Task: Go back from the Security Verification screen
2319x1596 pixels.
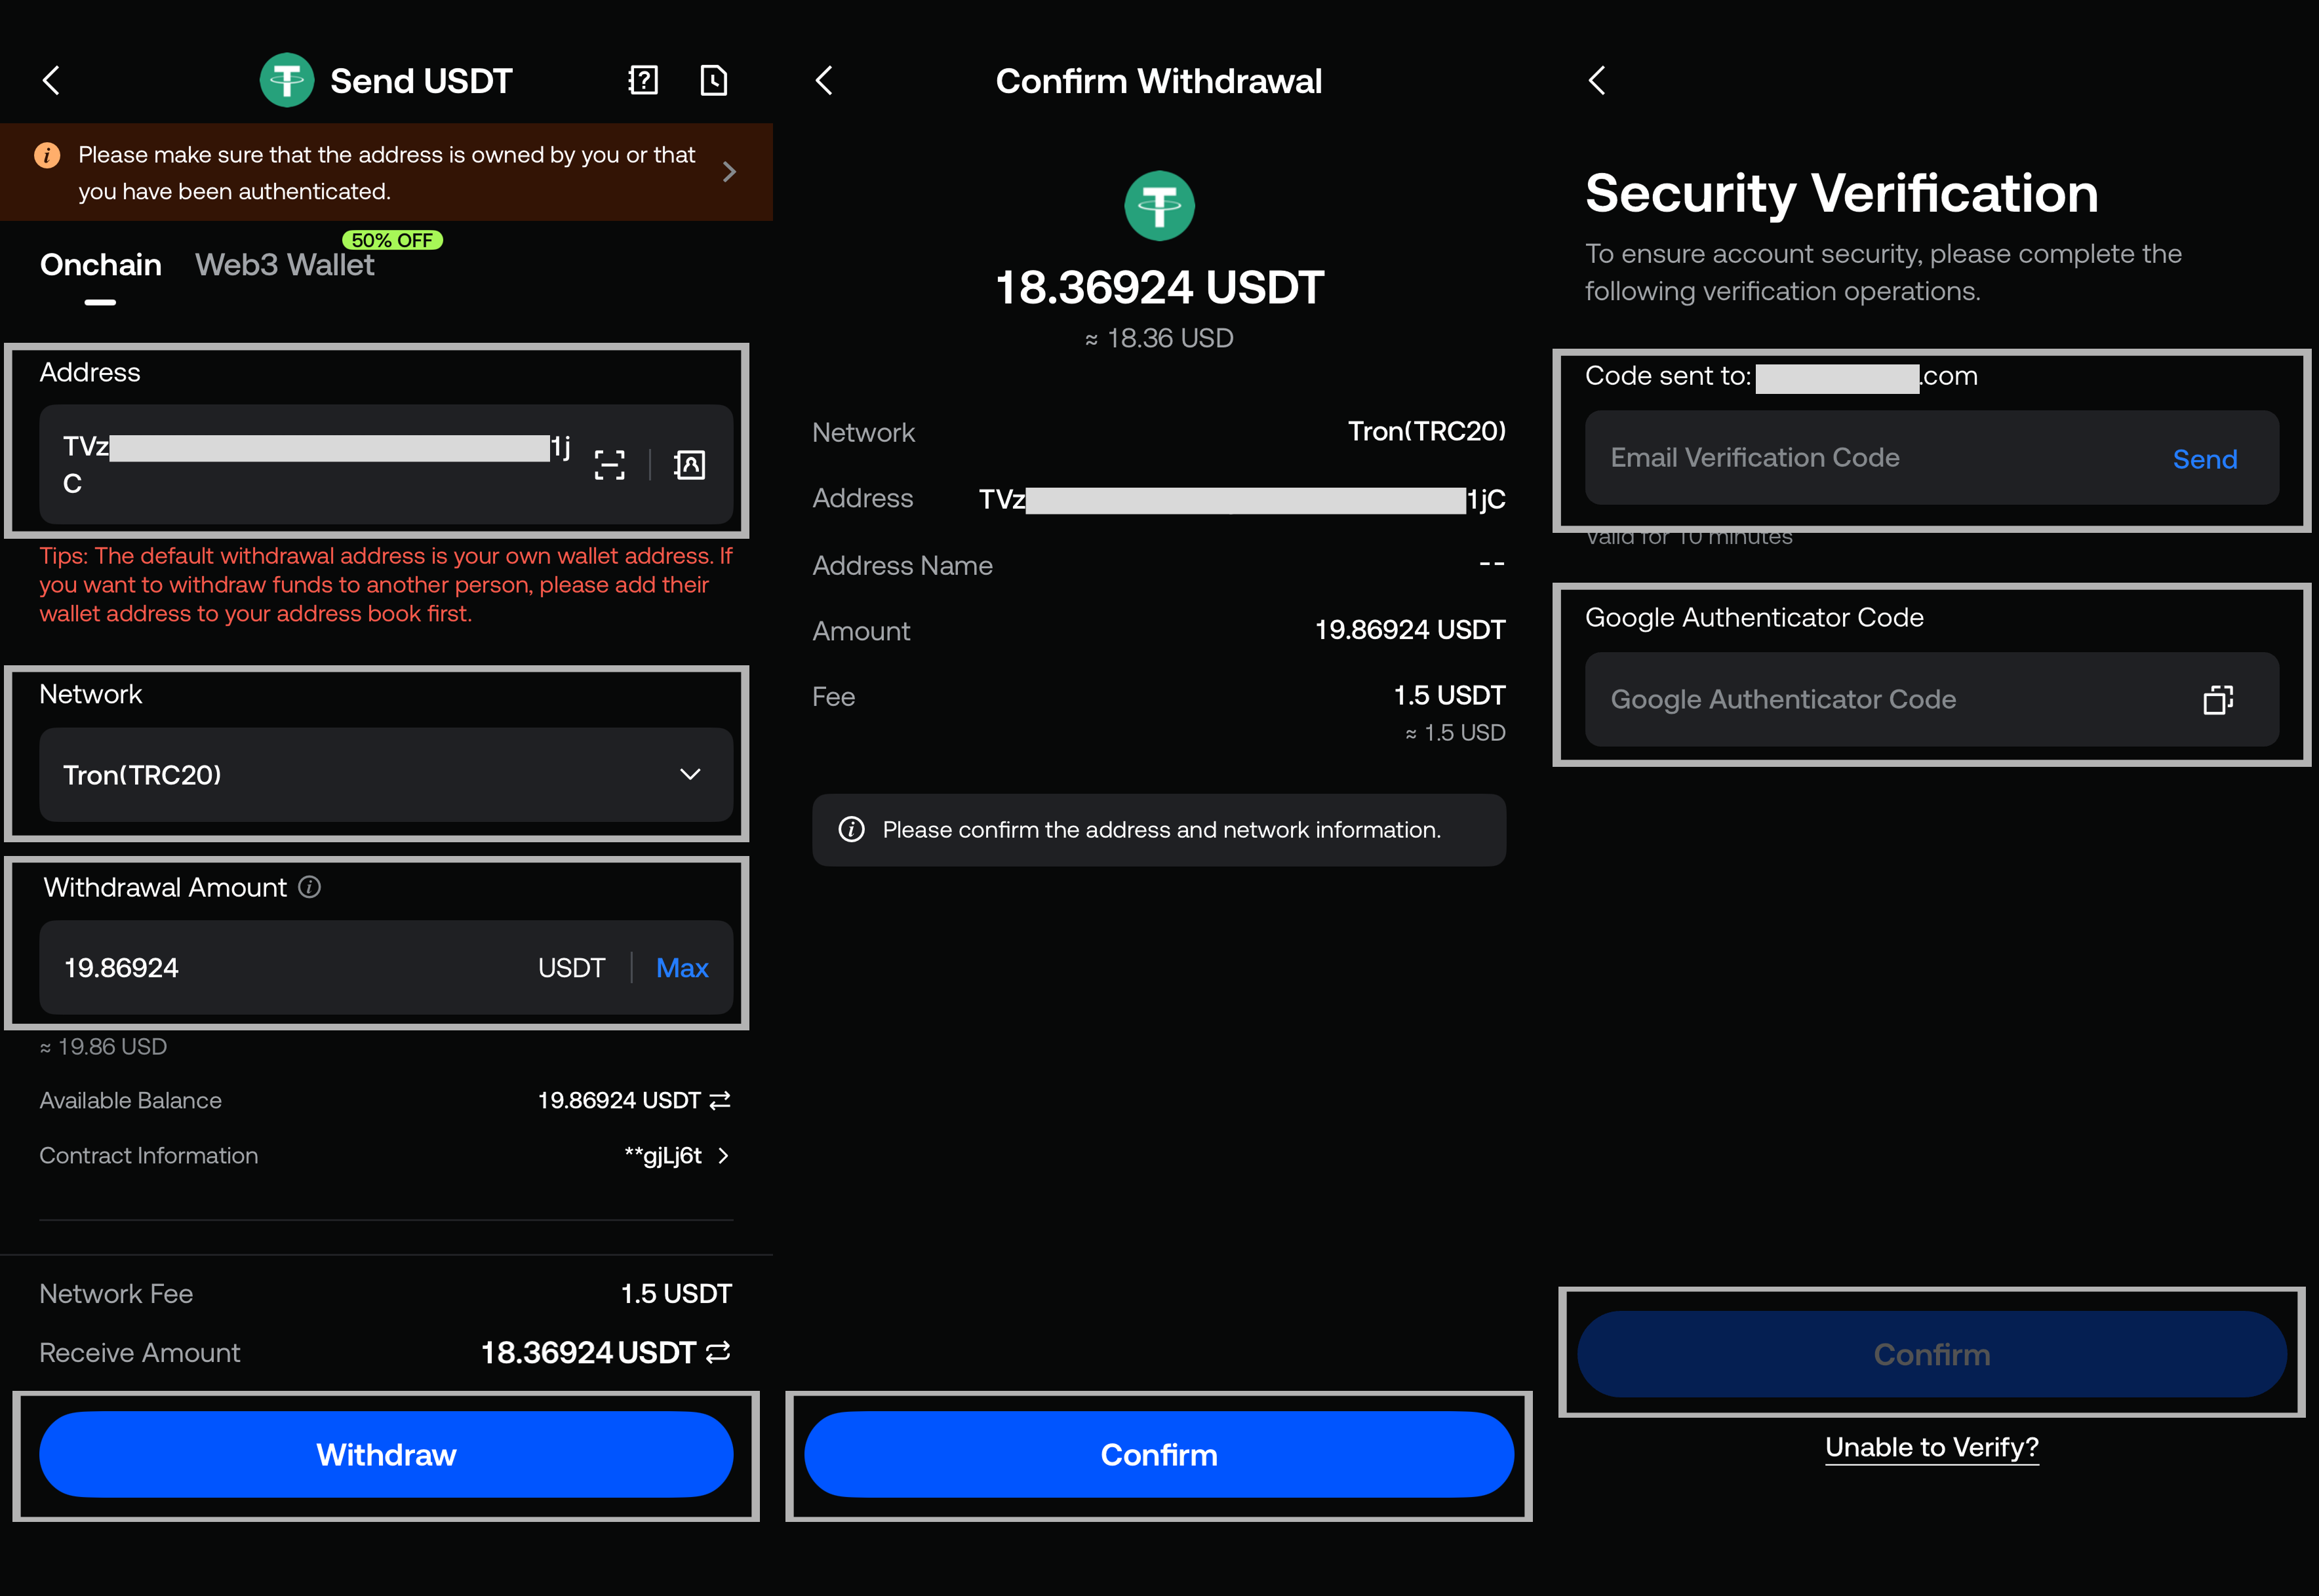Action: point(1598,81)
